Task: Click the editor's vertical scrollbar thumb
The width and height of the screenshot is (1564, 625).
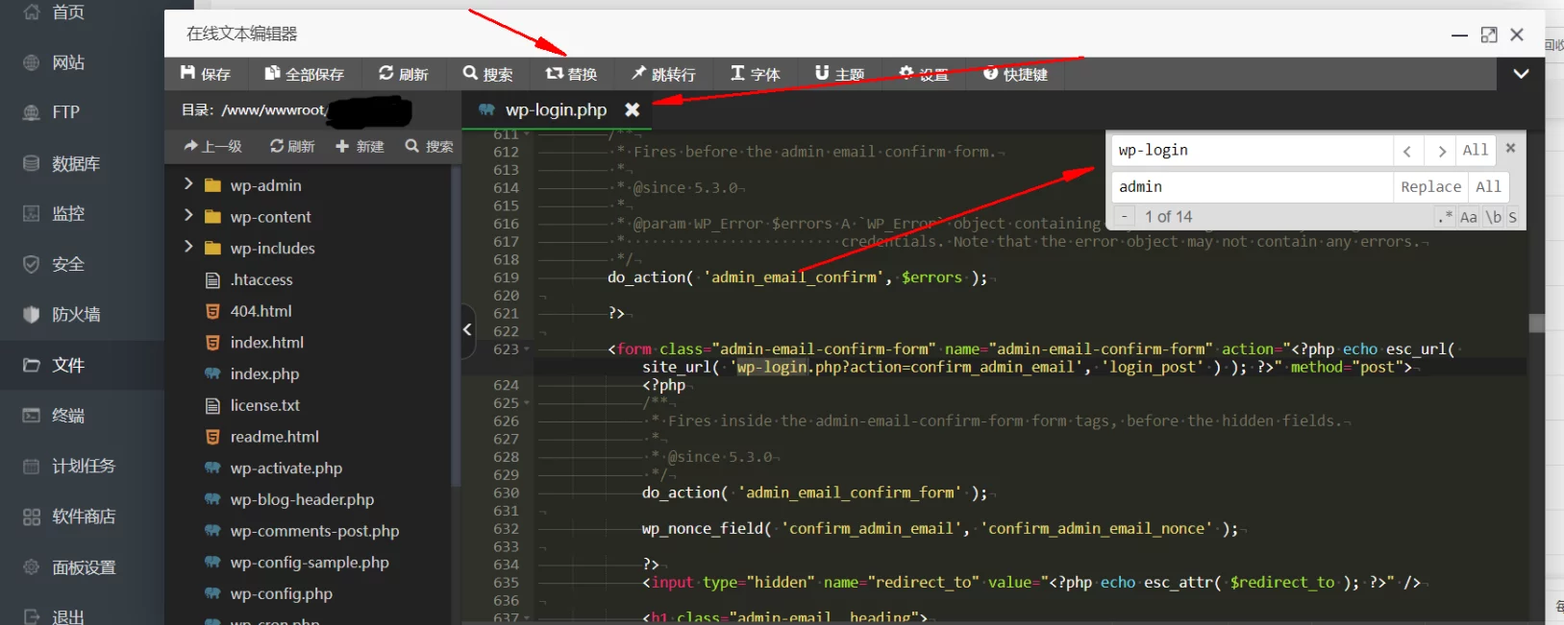Action: (x=1536, y=323)
